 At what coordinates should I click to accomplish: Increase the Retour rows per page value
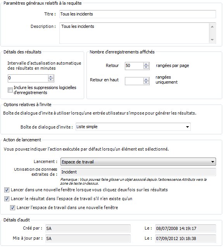pyautogui.click(x=146, y=64)
